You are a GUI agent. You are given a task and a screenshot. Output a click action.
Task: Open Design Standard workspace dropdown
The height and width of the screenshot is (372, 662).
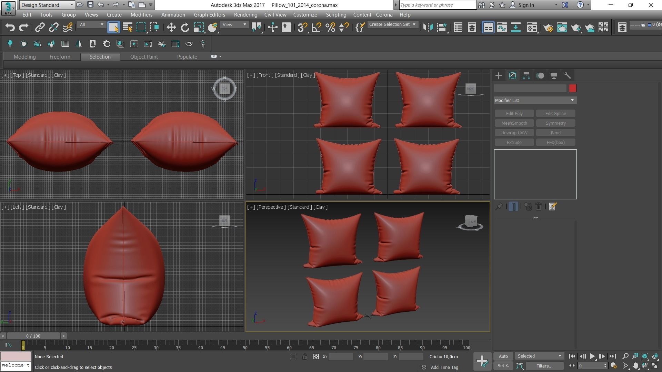pyautogui.click(x=47, y=5)
